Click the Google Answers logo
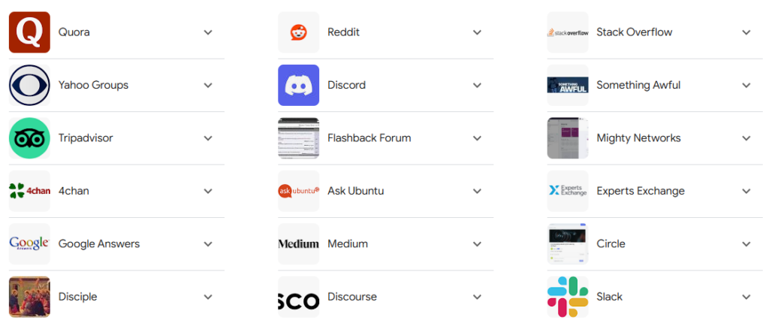Screen dimensions: 769x323 tap(29, 243)
